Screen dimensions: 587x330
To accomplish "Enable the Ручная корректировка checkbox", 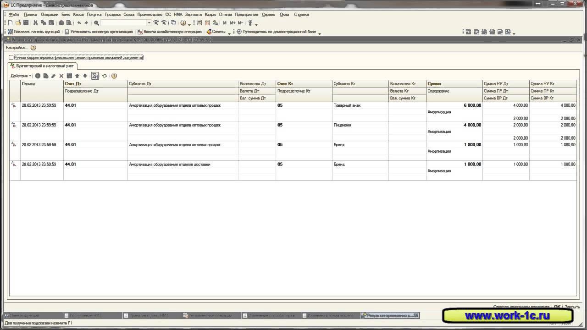I will point(11,58).
